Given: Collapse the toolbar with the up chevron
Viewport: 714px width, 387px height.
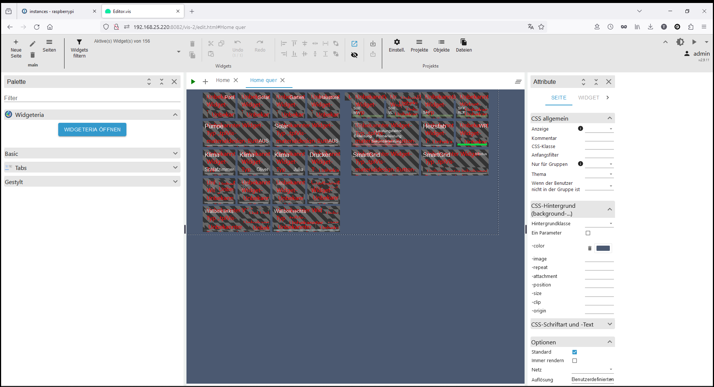Looking at the screenshot, I should point(665,42).
